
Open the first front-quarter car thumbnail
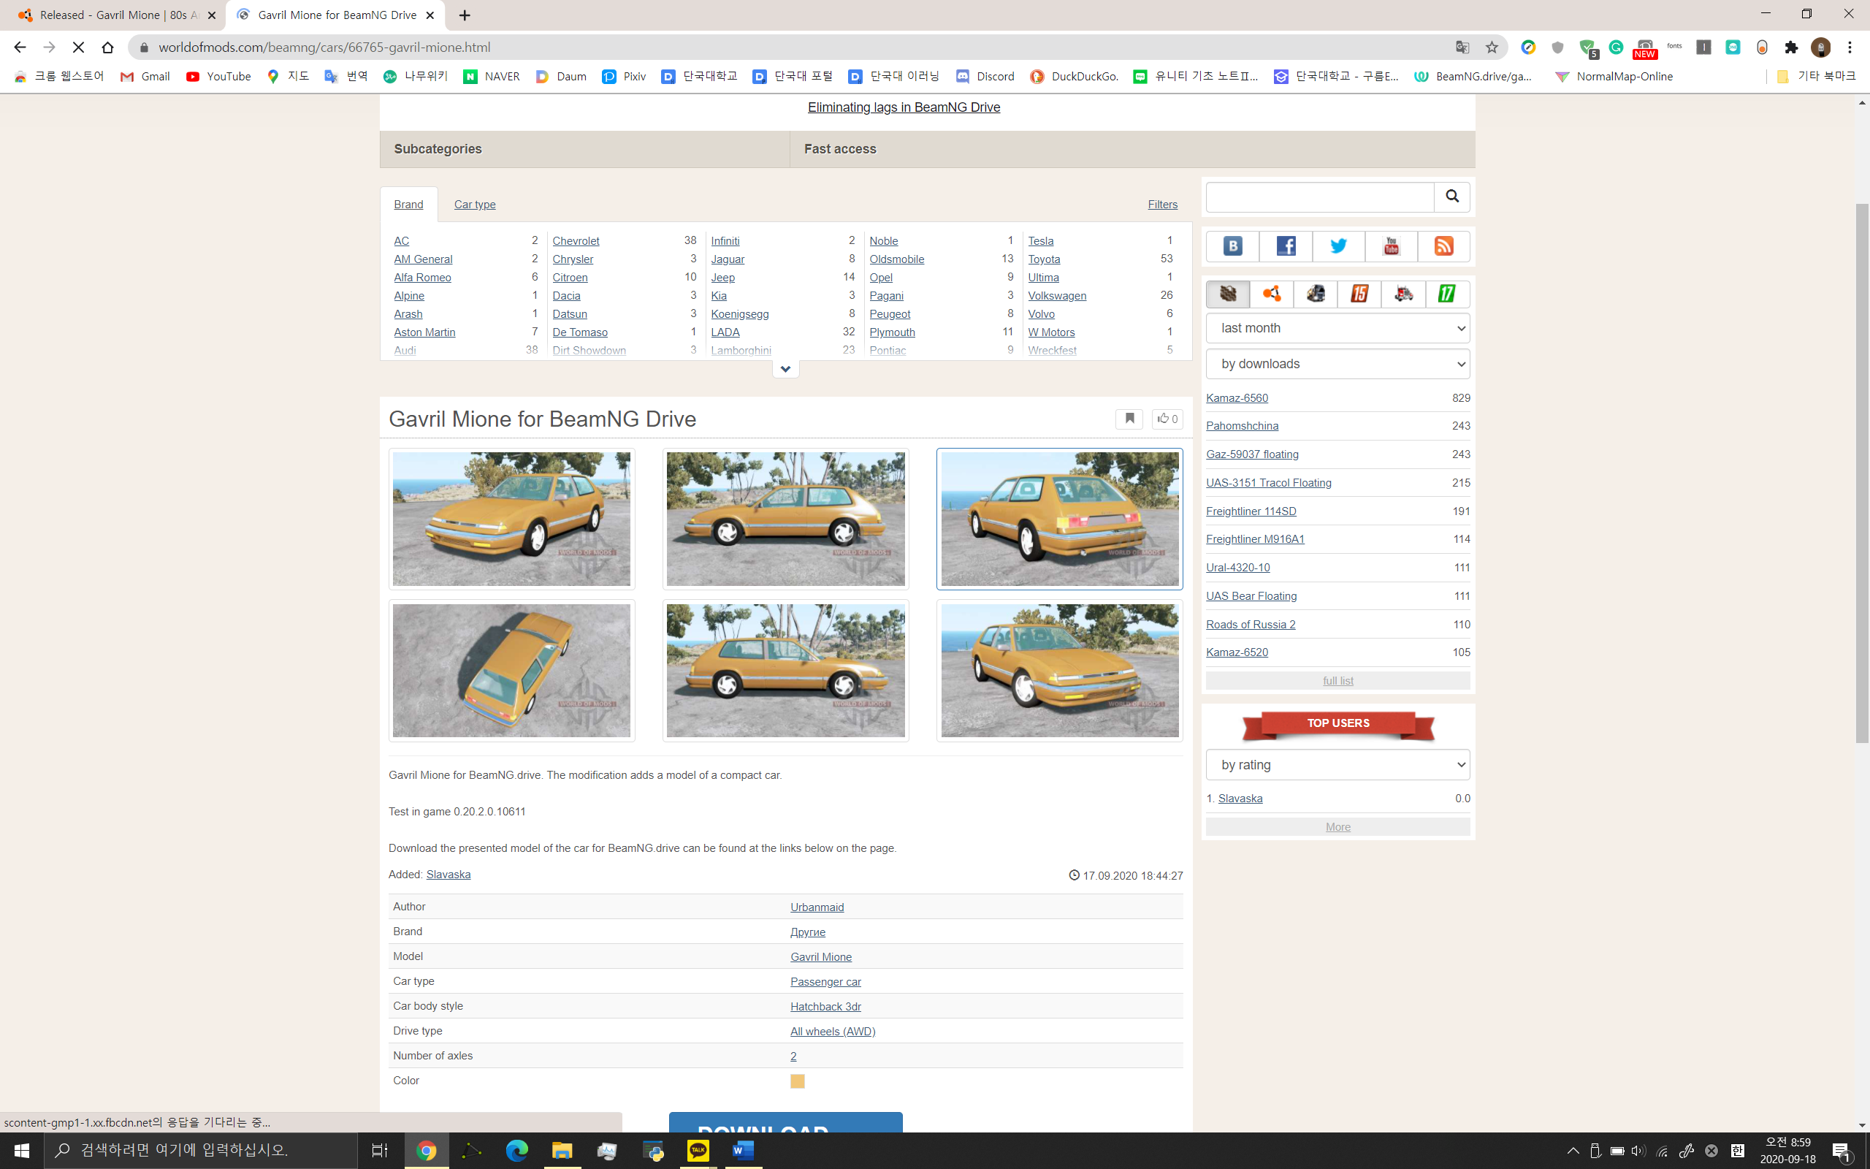pyautogui.click(x=511, y=519)
